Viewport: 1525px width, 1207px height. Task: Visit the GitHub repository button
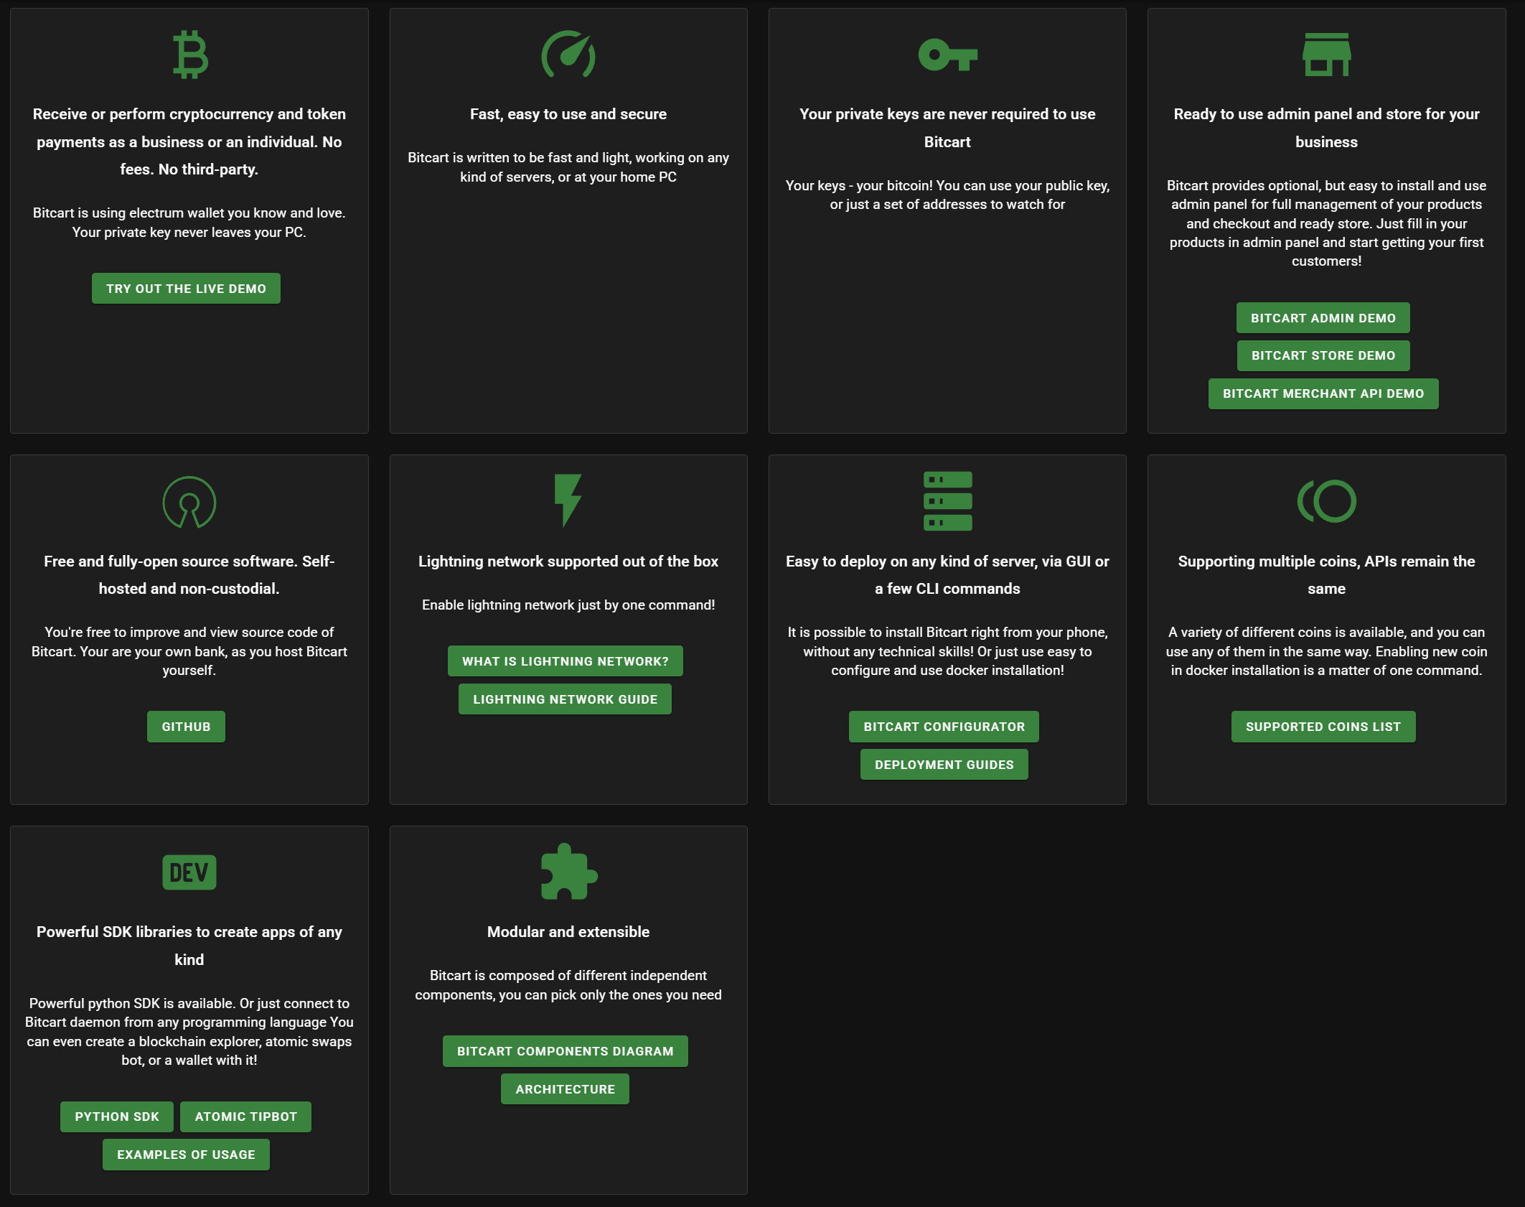[x=186, y=727]
